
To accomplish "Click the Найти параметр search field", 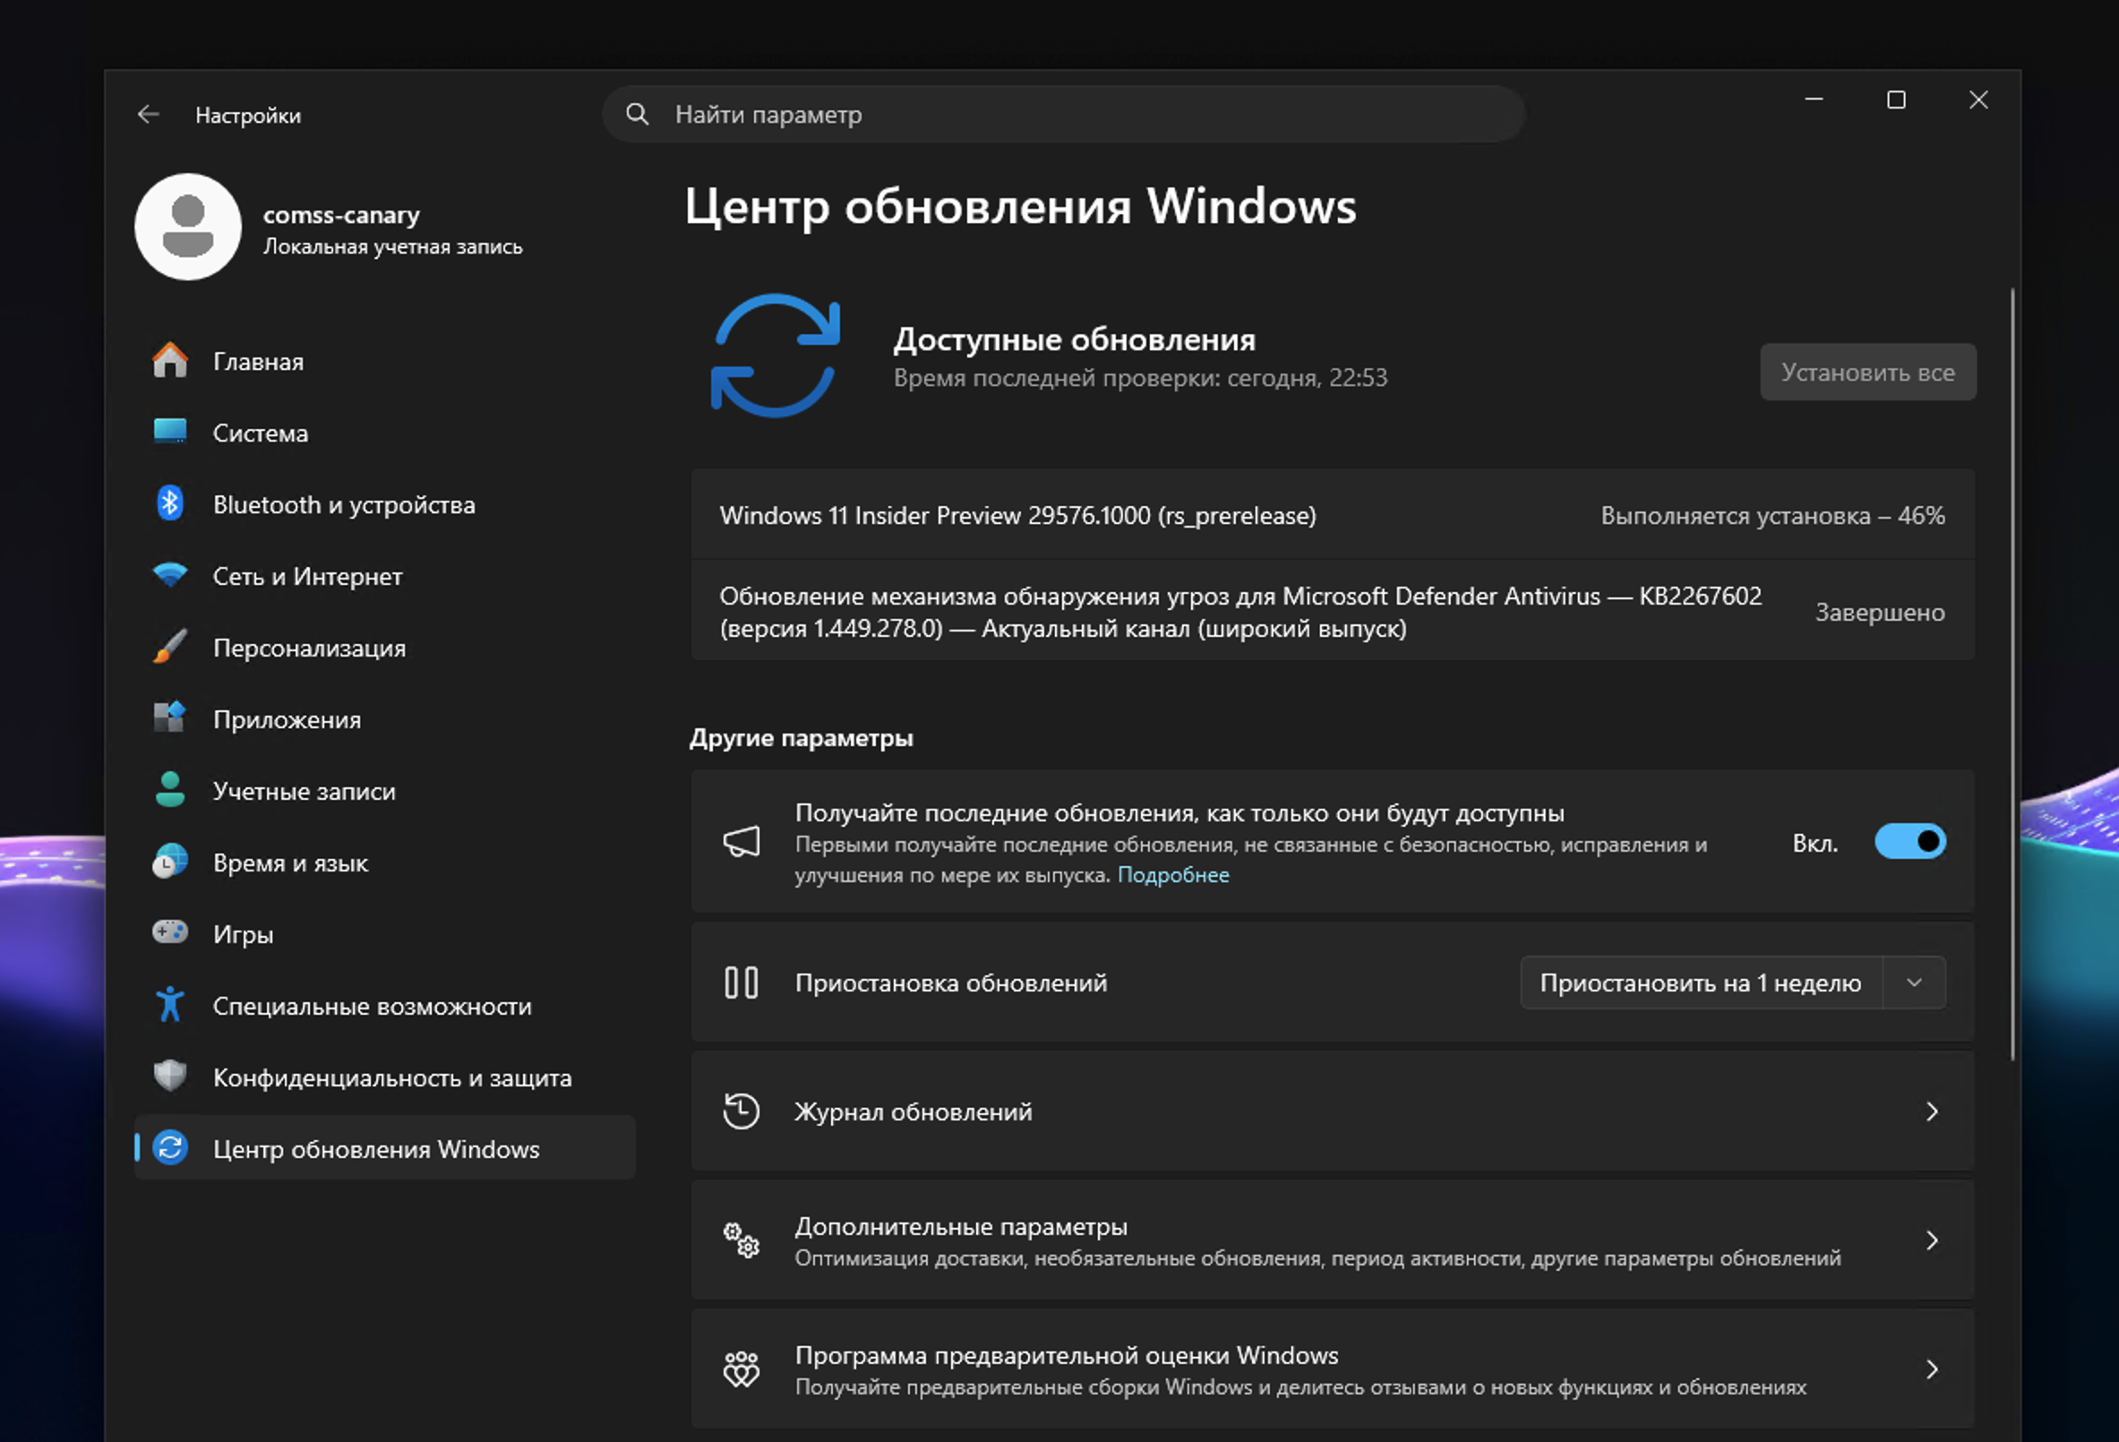I will pyautogui.click(x=1063, y=114).
